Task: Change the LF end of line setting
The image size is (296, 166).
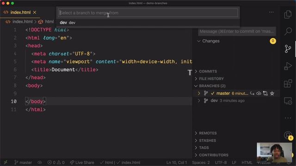Action: 234,162
